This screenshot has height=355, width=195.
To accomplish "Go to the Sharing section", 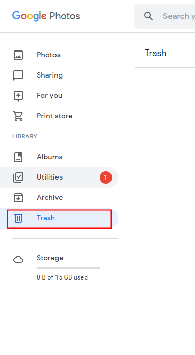I will [x=50, y=75].
